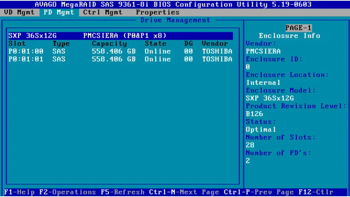Click the Number of Slots label

280,137
